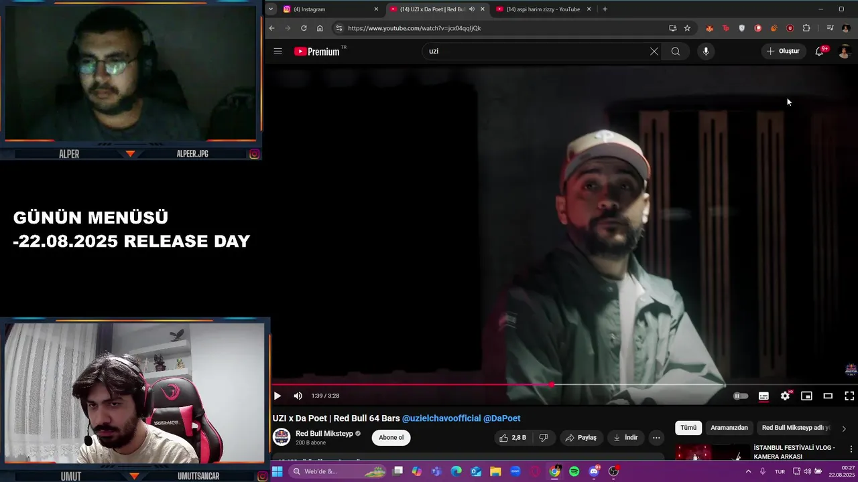This screenshot has width=858, height=482.
Task: Open browser extensions puzzle menu
Action: [806, 28]
